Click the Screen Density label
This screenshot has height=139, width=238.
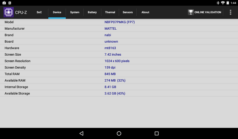pos(15,67)
